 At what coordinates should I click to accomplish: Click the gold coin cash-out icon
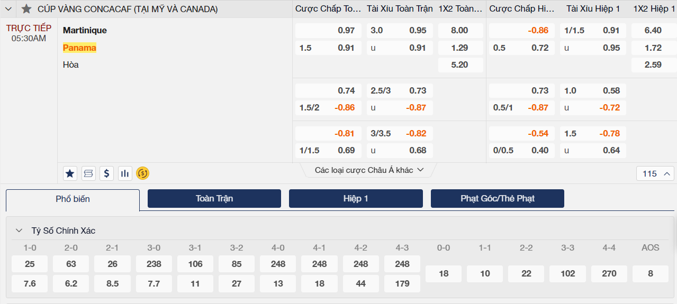coord(143,173)
